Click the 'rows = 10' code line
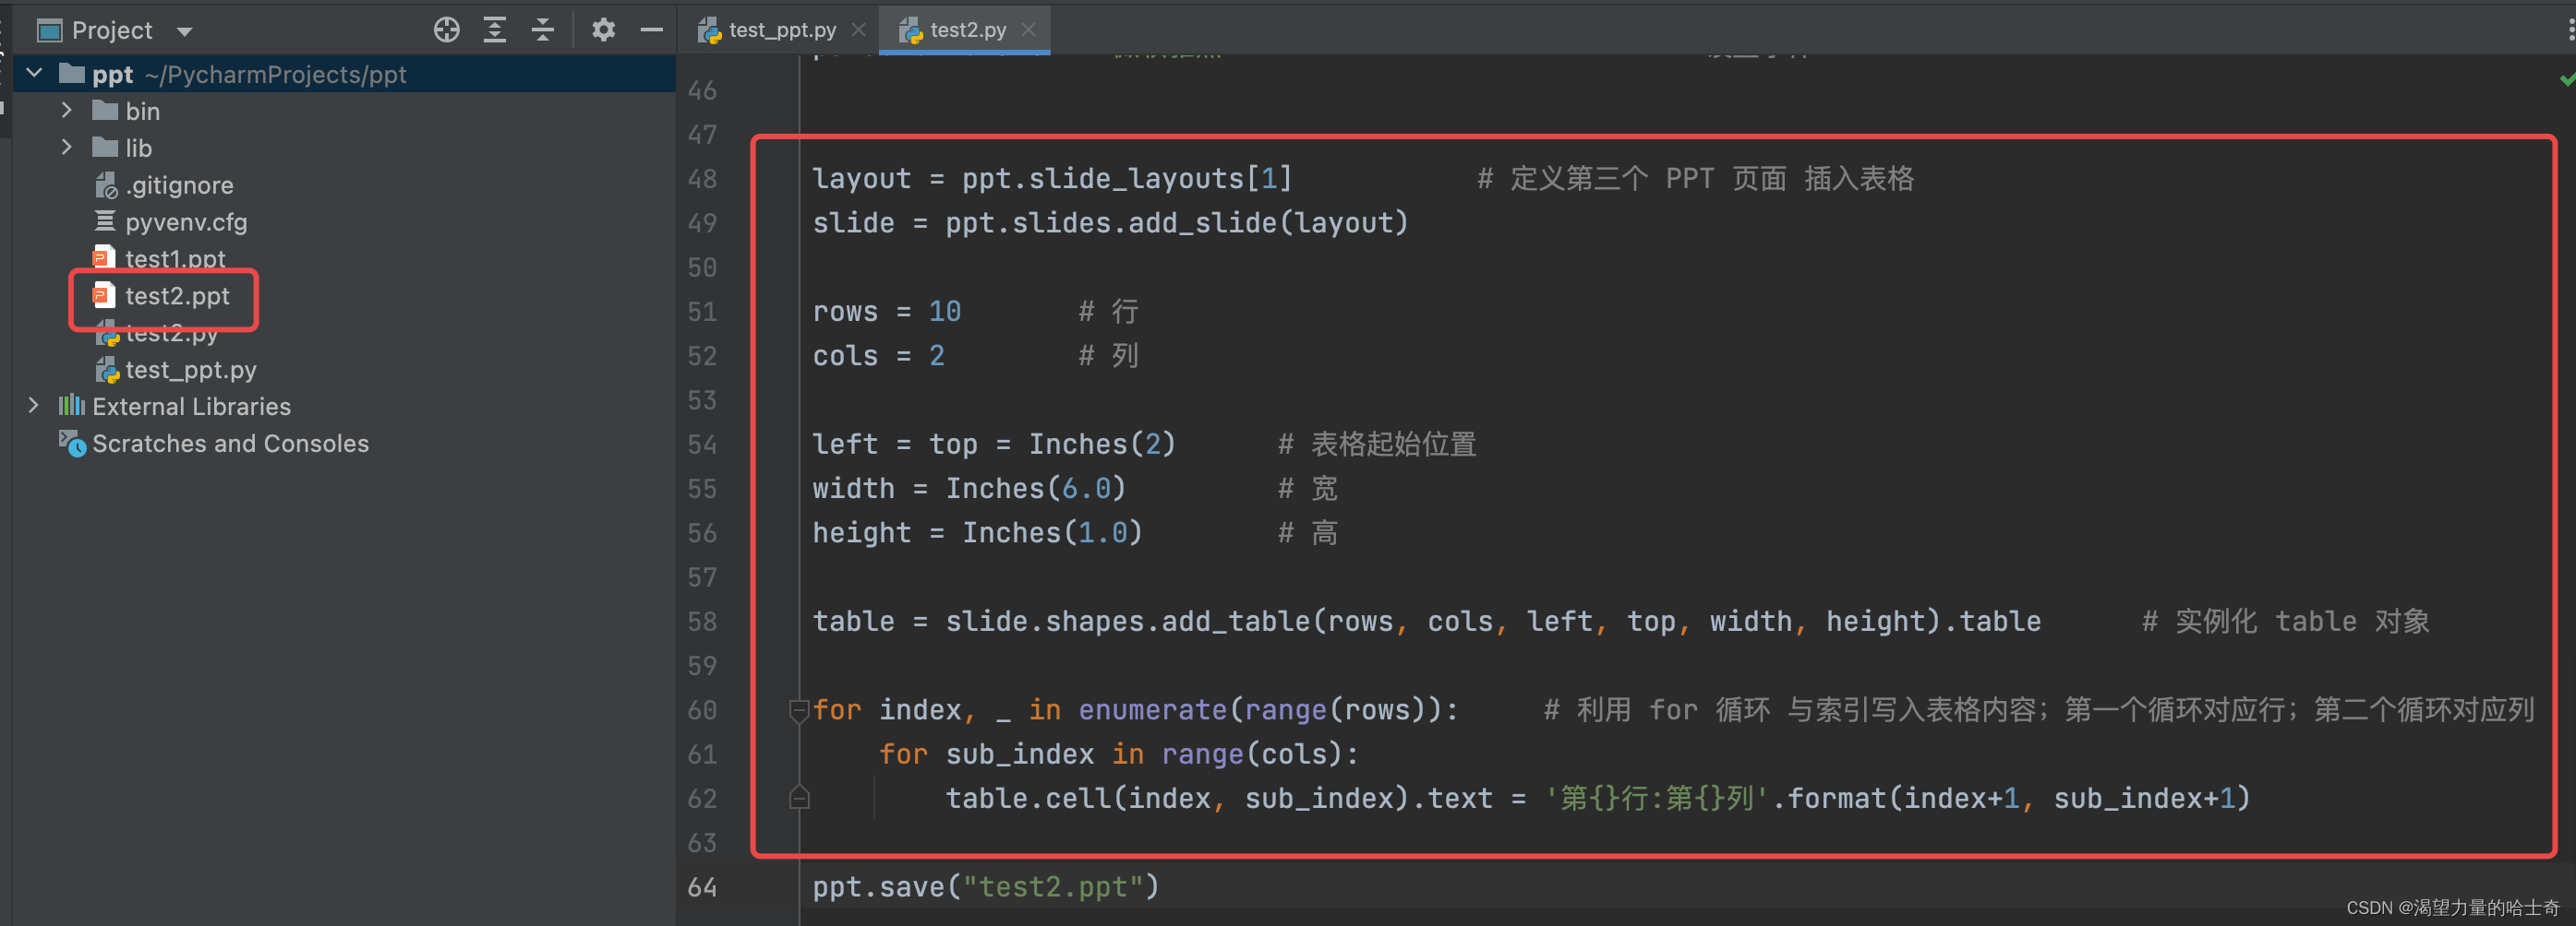The width and height of the screenshot is (2576, 926). click(886, 312)
